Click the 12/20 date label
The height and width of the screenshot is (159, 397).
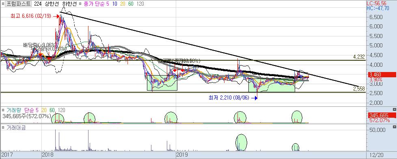(376, 155)
